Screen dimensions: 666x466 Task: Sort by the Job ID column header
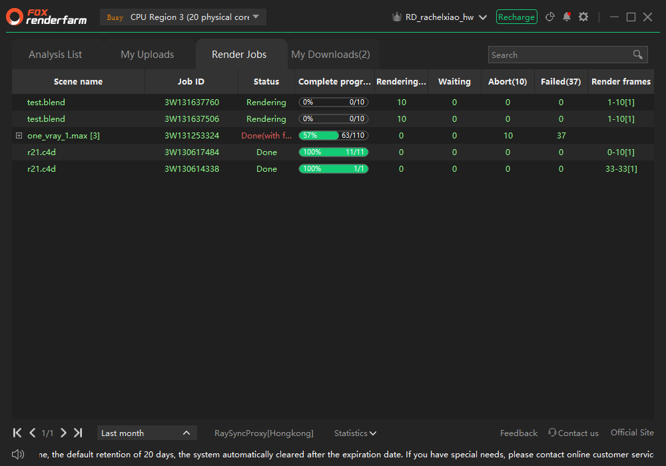click(191, 81)
